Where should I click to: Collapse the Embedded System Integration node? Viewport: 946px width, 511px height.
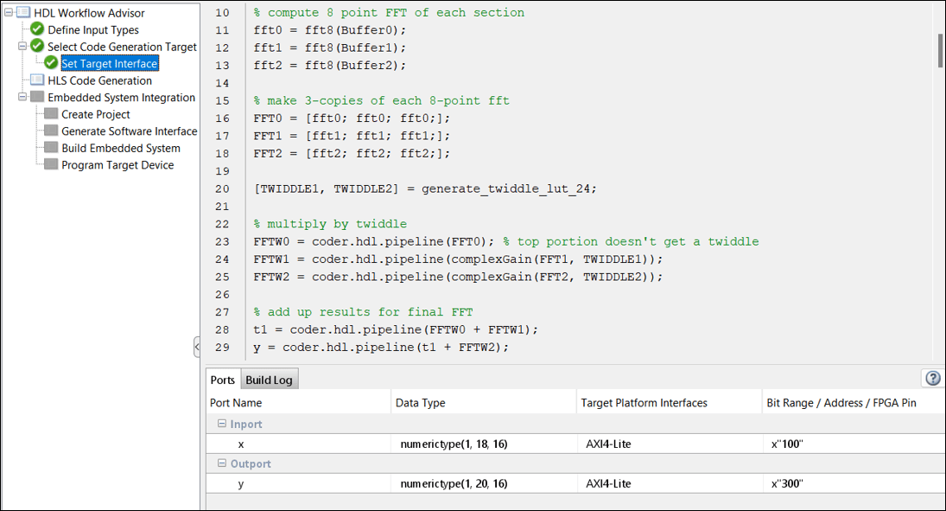pos(21,97)
